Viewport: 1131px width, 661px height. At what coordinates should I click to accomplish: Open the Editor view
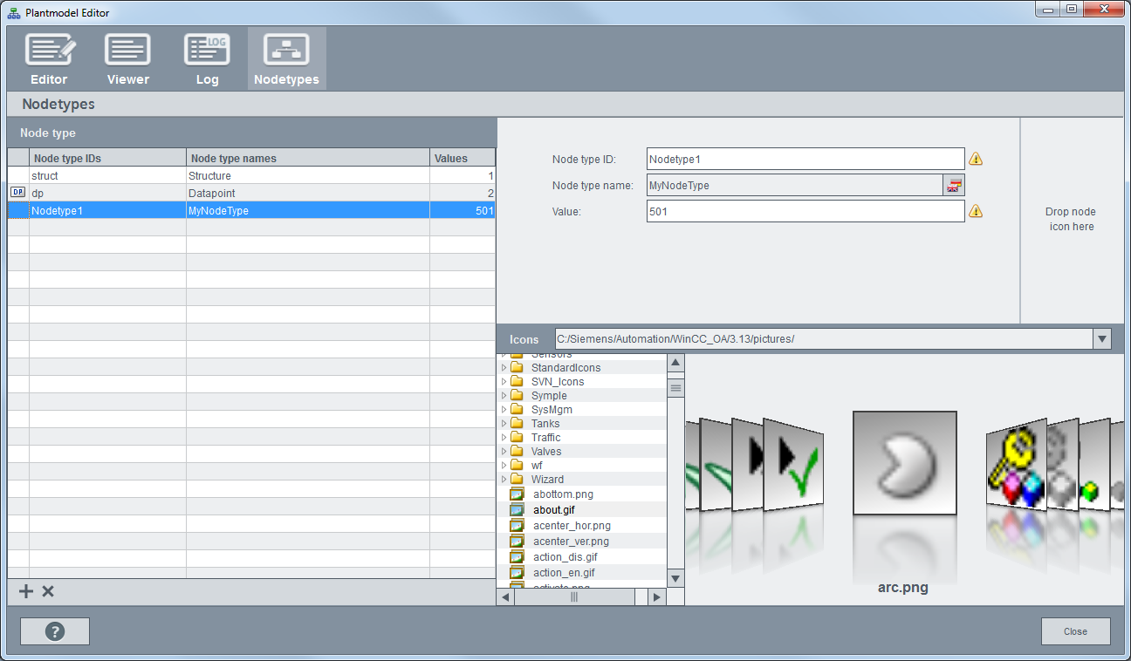tap(49, 59)
